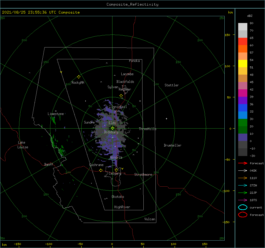Select the Didsbury label

pos(111,132)
